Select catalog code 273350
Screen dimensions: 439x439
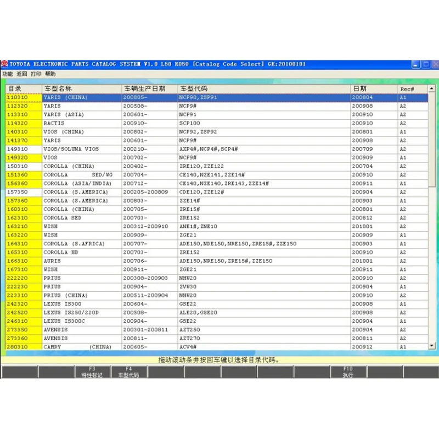point(24,330)
